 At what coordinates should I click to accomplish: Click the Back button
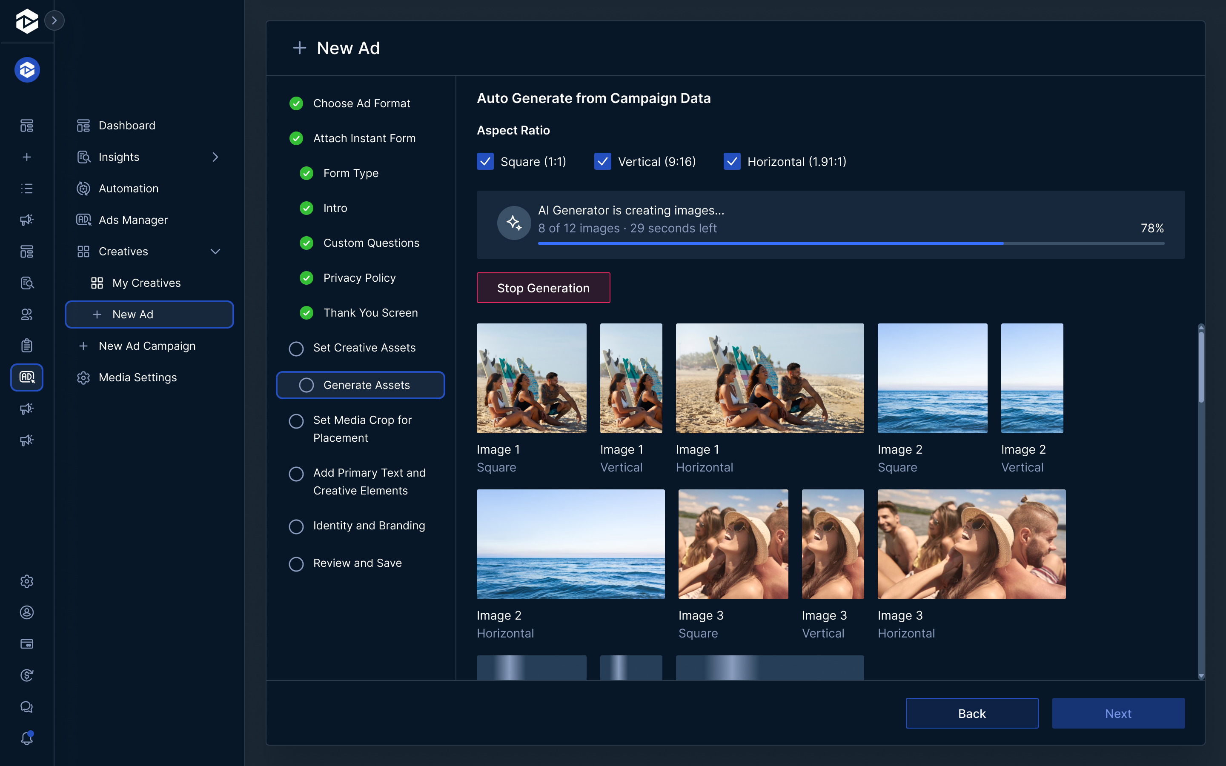click(x=971, y=713)
